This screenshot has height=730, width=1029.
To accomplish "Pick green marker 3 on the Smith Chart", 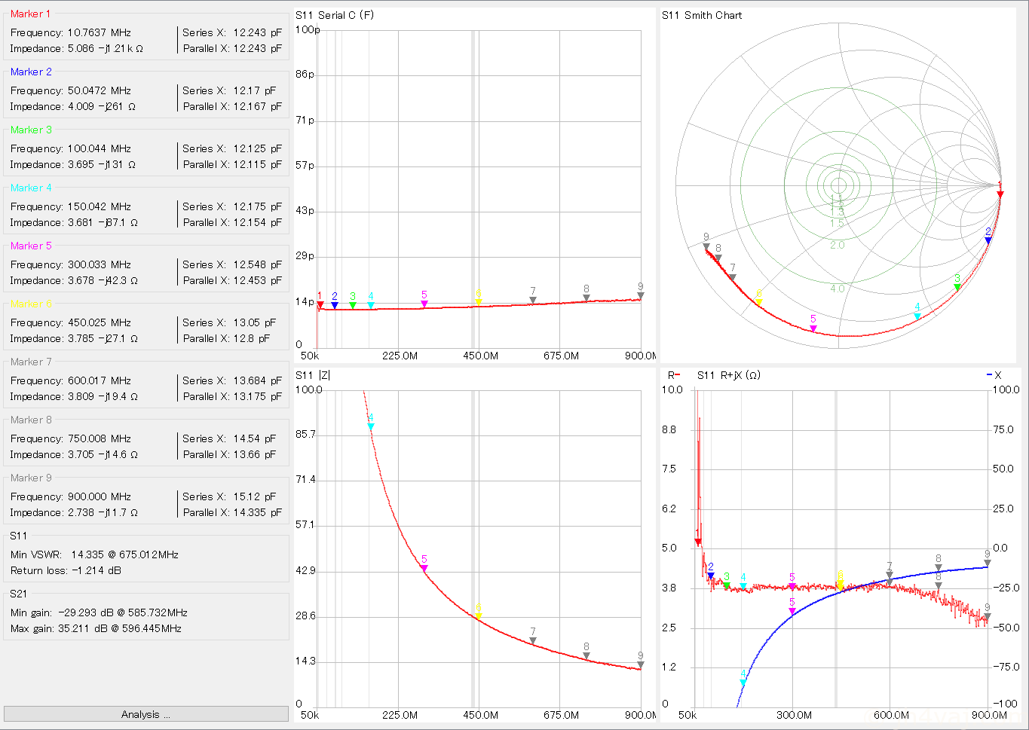I will (957, 288).
